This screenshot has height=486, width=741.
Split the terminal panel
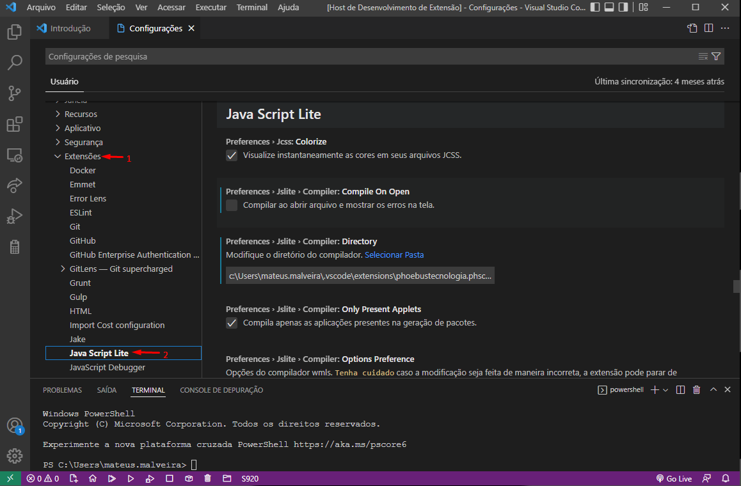[x=680, y=389]
